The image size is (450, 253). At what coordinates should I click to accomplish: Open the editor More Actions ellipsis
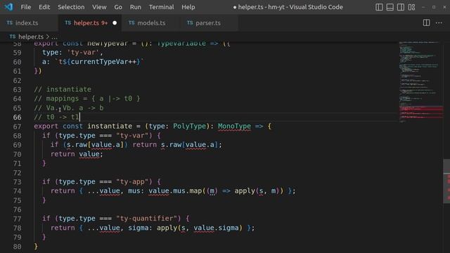pyautogui.click(x=439, y=22)
